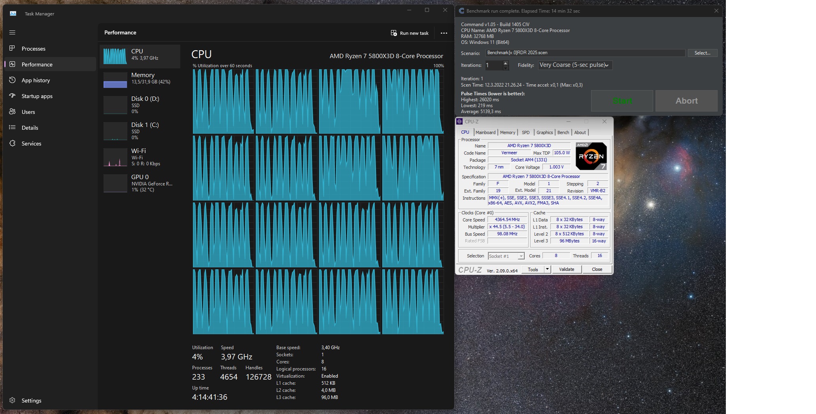816x414 pixels.
Task: Click the AMD Ryzen 7 logo in CPU-Z
Action: click(x=591, y=156)
